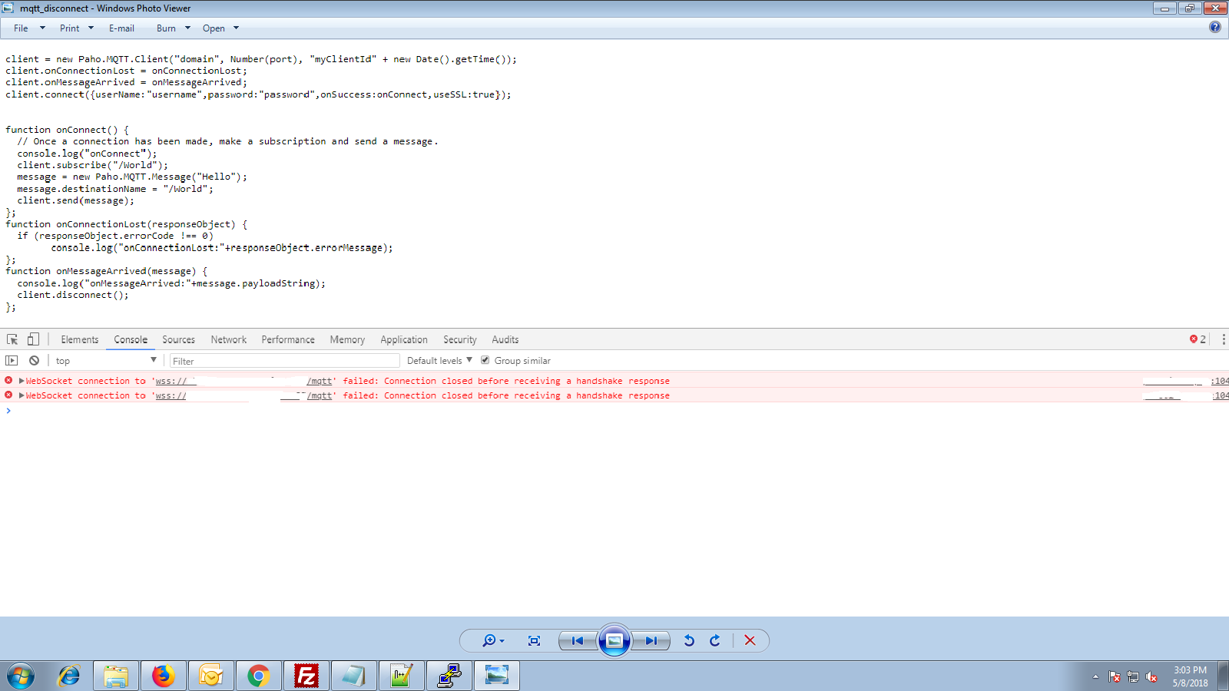Open Photo Viewer help
1229x691 pixels.
click(1214, 27)
